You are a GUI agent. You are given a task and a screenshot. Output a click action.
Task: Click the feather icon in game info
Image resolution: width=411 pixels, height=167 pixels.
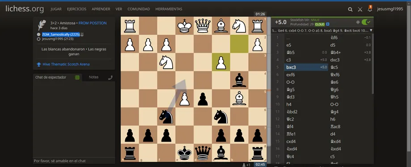click(42, 25)
